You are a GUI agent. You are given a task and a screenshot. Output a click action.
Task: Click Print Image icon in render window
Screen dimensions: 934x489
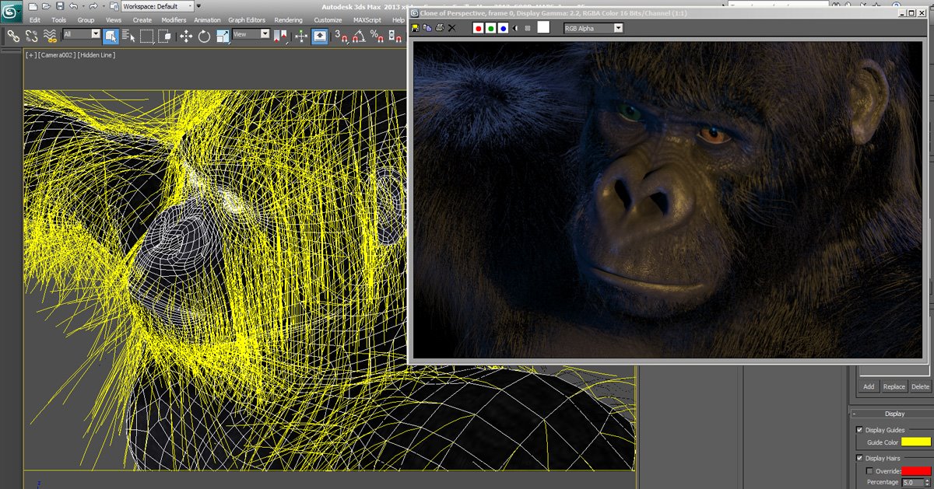[x=440, y=28]
